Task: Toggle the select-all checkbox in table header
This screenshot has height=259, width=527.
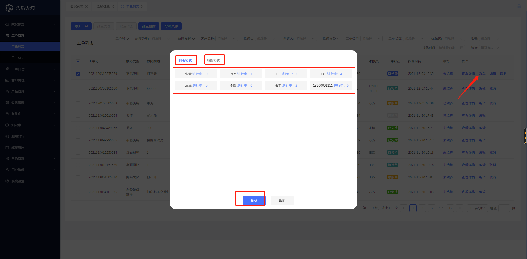Action: click(x=78, y=61)
